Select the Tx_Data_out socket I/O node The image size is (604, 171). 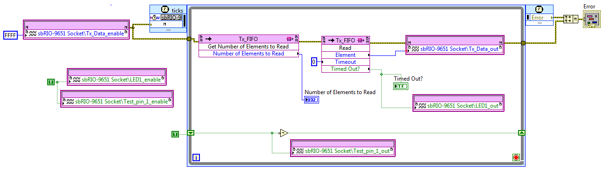pyautogui.click(x=455, y=45)
